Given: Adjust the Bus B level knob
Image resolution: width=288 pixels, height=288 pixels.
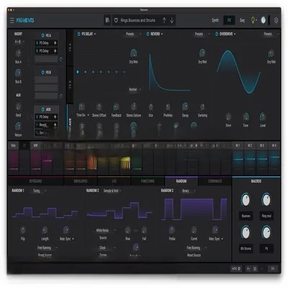Looking at the screenshot, I should (18, 73).
